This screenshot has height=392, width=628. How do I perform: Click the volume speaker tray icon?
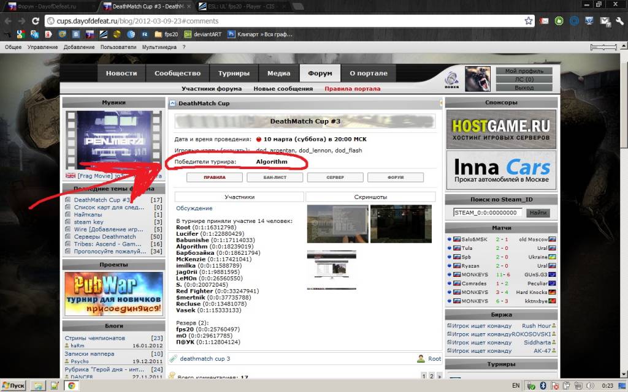(590, 386)
